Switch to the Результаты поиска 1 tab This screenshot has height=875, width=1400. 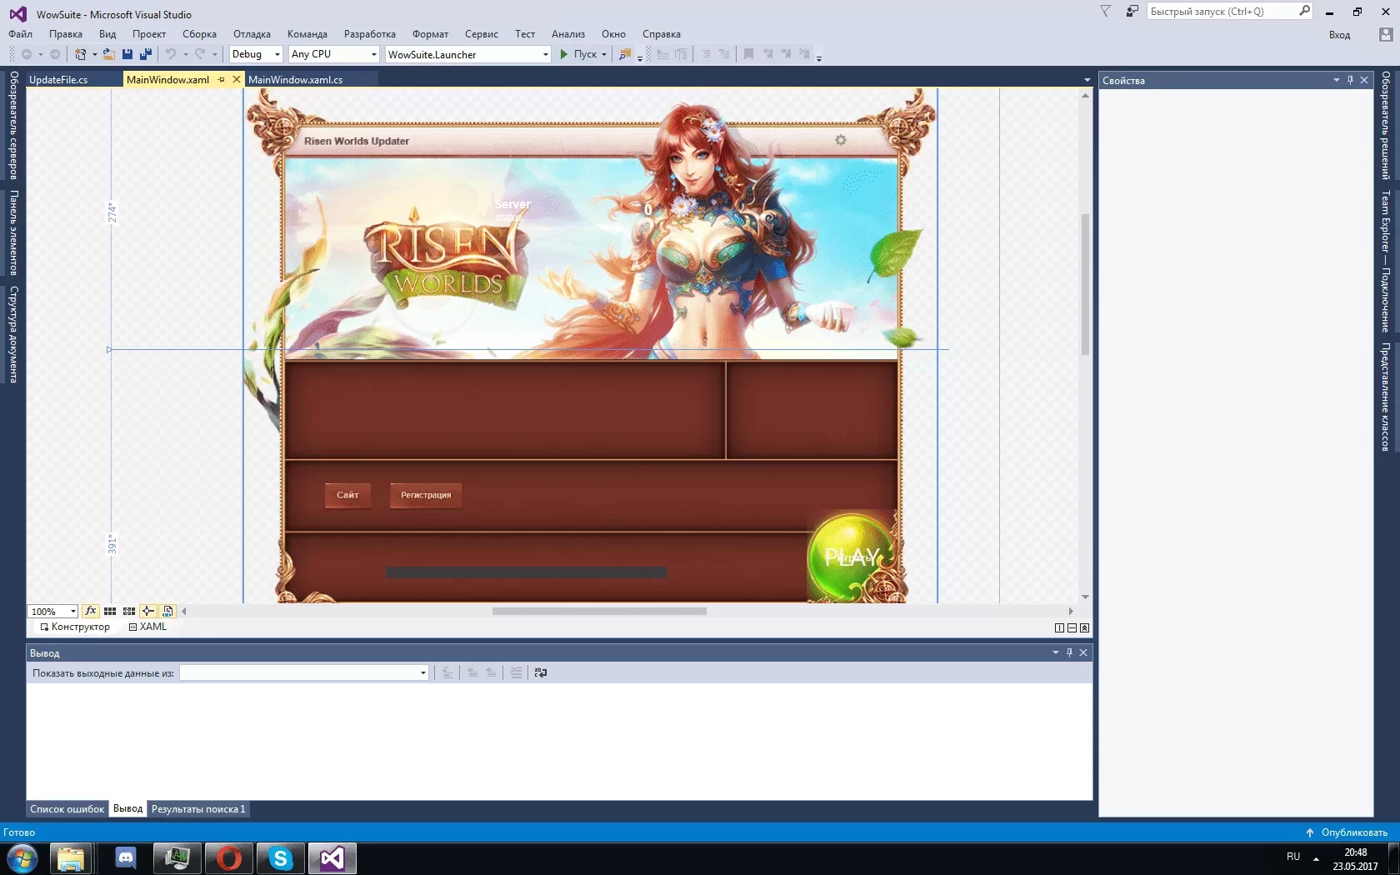pos(198,808)
